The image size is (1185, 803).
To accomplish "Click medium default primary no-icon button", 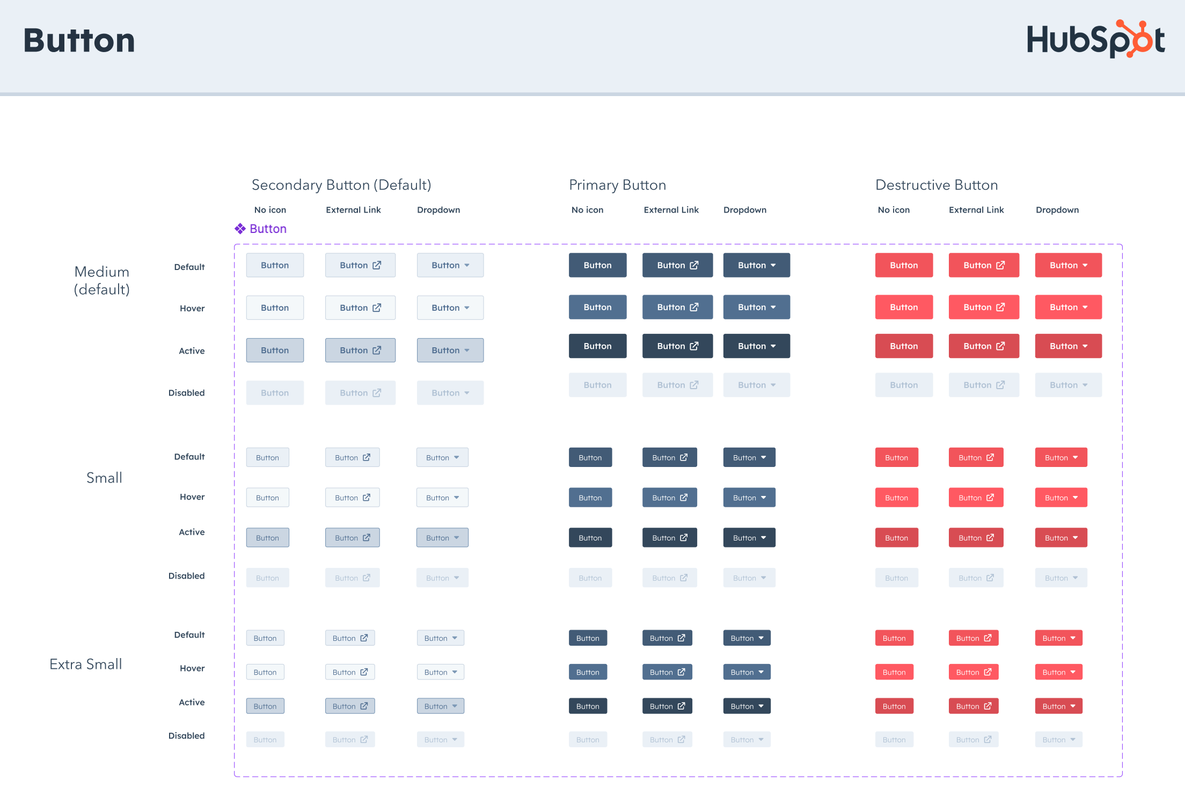I will pyautogui.click(x=597, y=265).
